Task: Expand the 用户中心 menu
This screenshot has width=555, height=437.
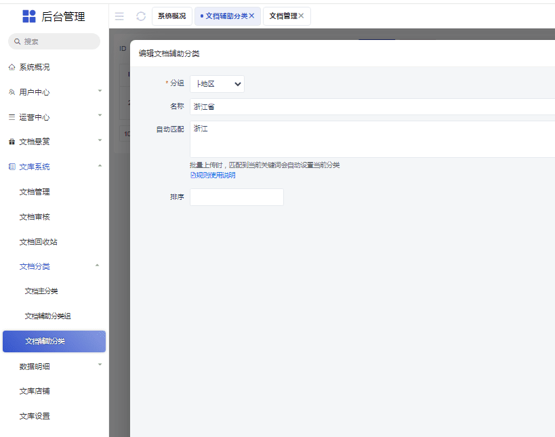Action: (100, 91)
